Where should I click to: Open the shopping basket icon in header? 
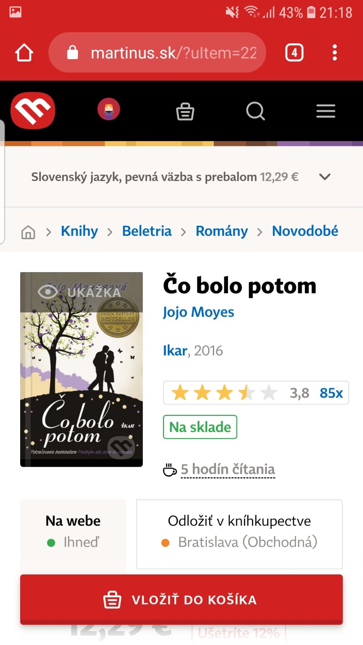[x=185, y=111]
